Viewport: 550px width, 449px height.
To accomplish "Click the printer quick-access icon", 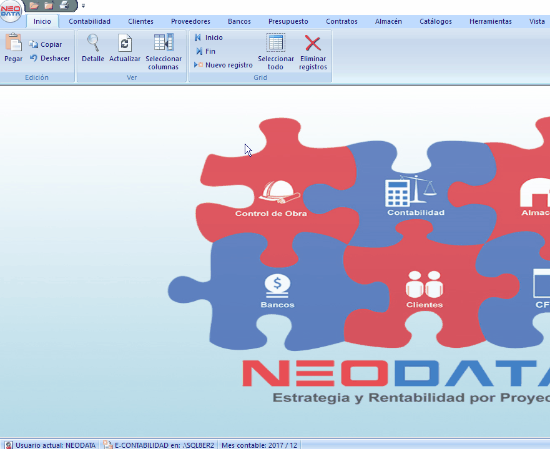I will click(x=64, y=5).
